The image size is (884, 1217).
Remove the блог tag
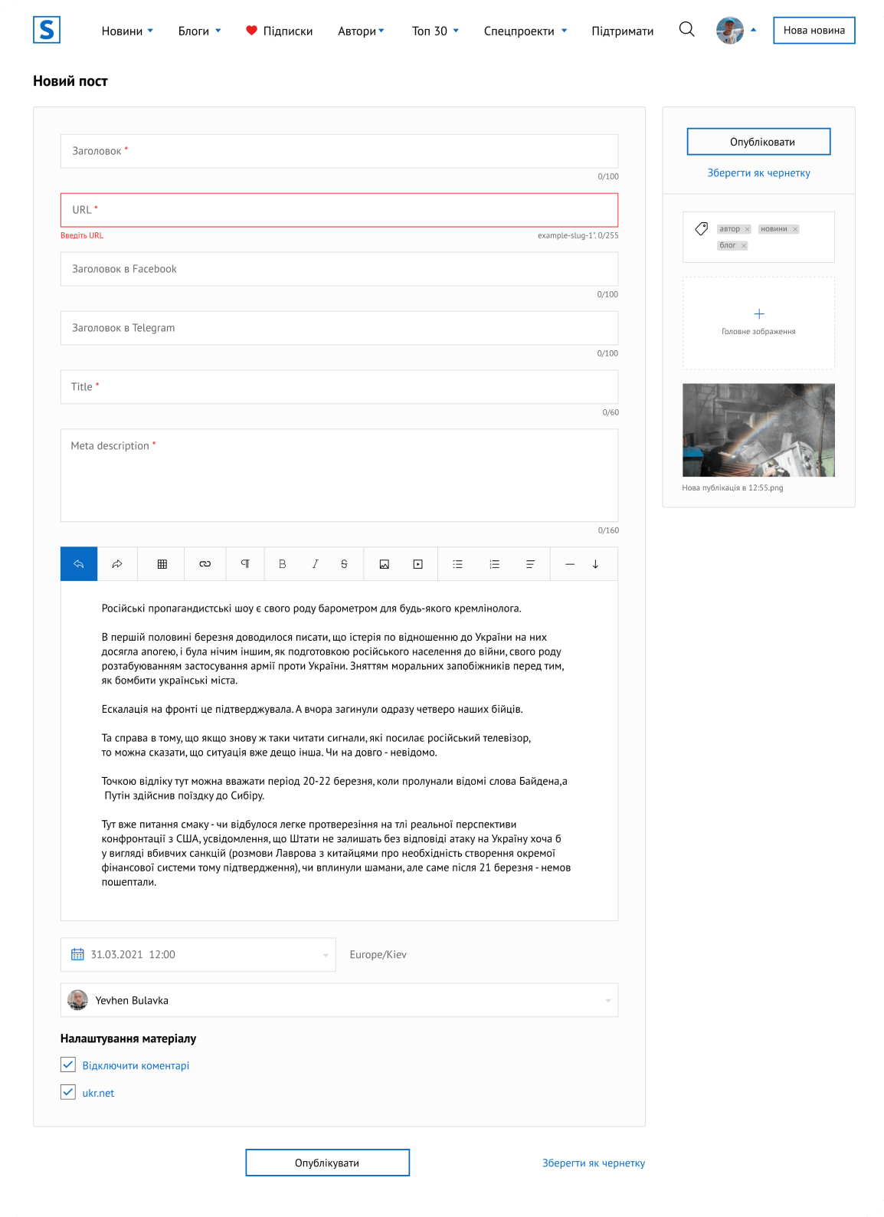pyautogui.click(x=744, y=246)
